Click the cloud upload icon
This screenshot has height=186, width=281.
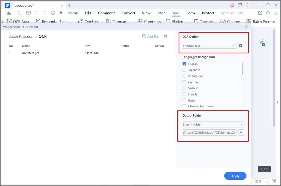(268, 13)
